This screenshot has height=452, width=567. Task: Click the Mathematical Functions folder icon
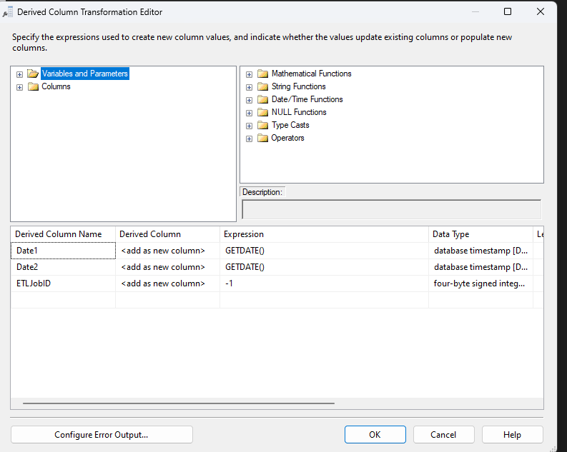pos(262,74)
